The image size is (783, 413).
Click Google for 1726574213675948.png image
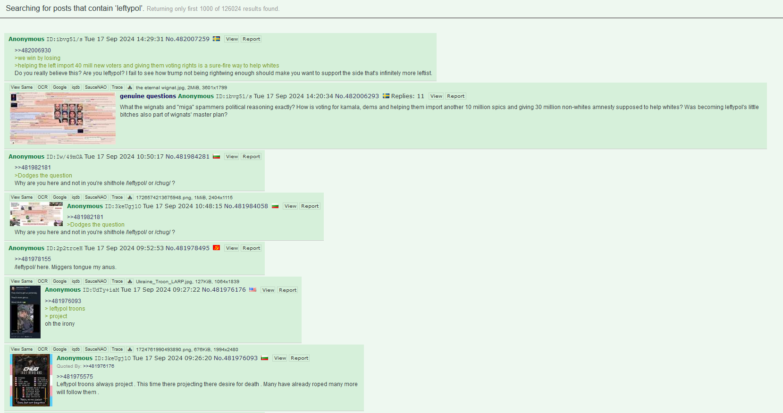coord(59,197)
